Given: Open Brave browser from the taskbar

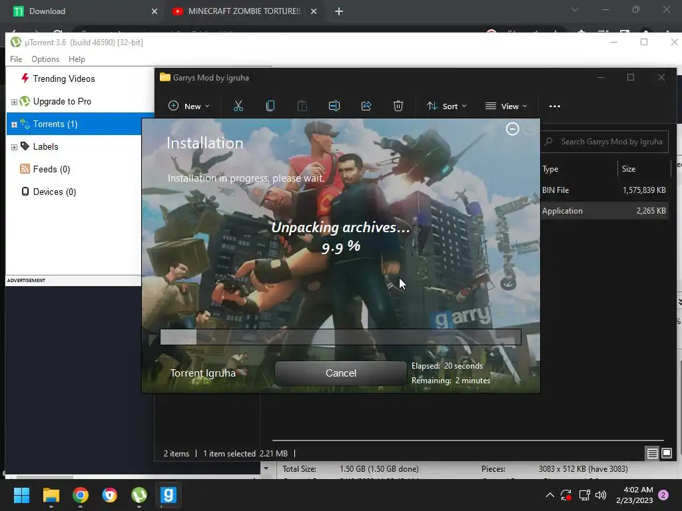Looking at the screenshot, I should click(x=110, y=495).
